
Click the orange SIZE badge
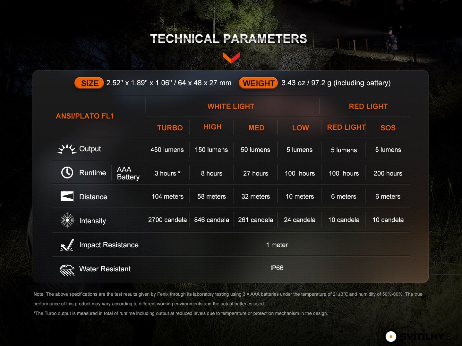point(89,83)
